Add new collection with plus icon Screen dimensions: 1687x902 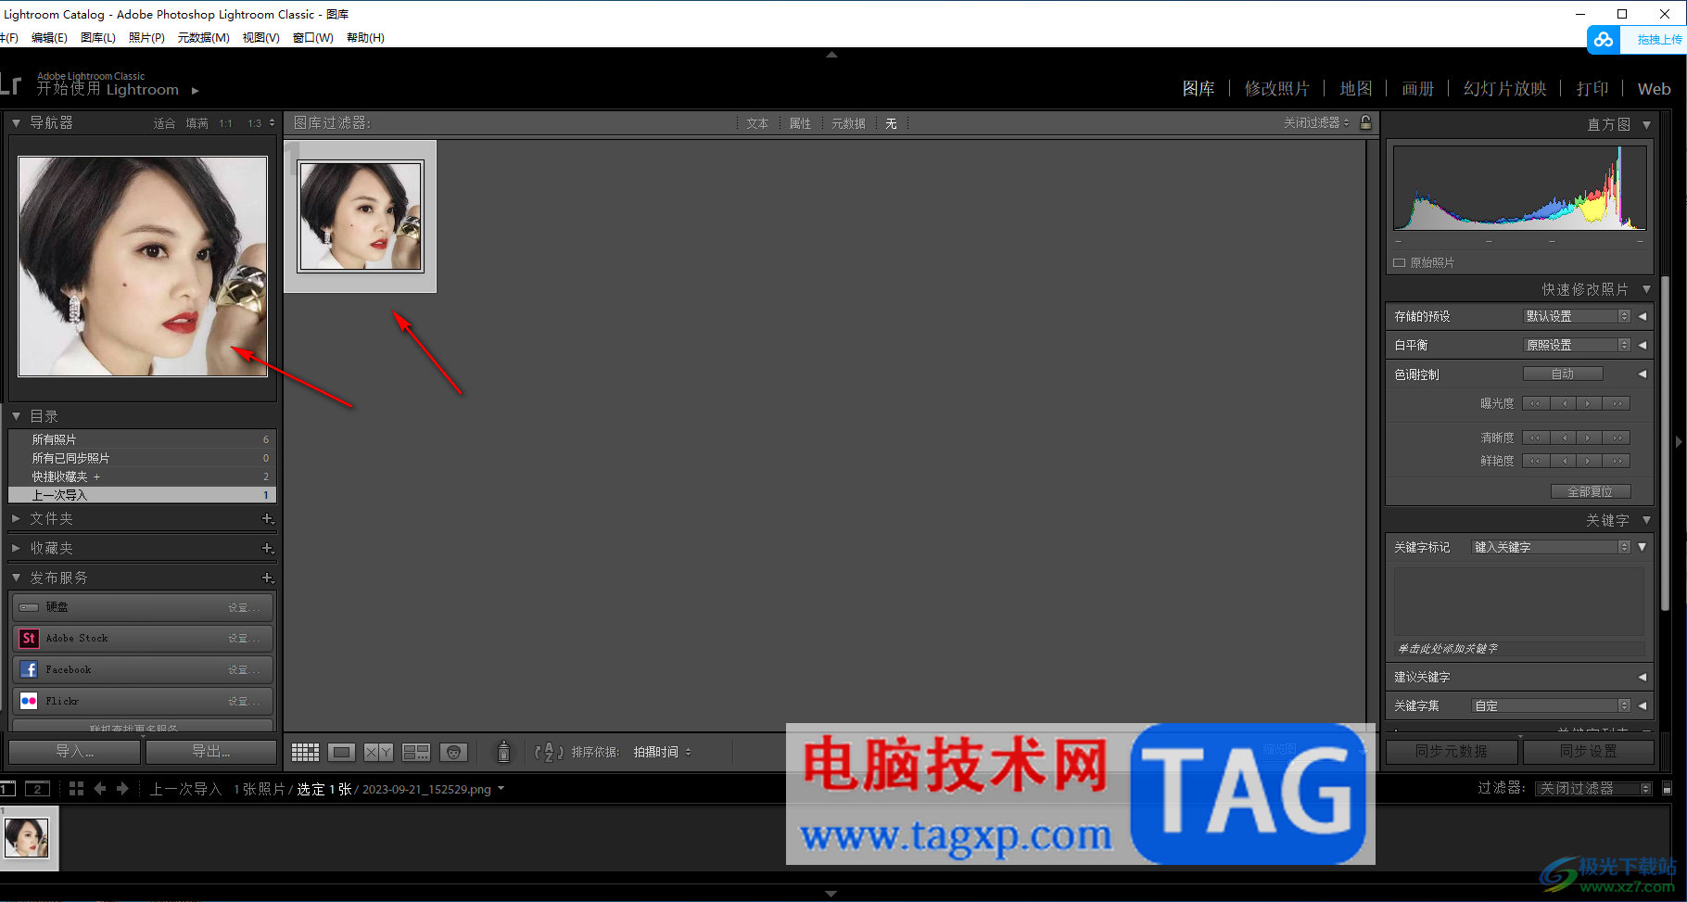click(268, 549)
